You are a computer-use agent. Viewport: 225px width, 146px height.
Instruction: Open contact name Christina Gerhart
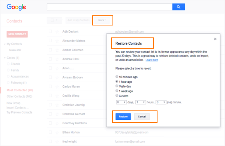point(73,114)
